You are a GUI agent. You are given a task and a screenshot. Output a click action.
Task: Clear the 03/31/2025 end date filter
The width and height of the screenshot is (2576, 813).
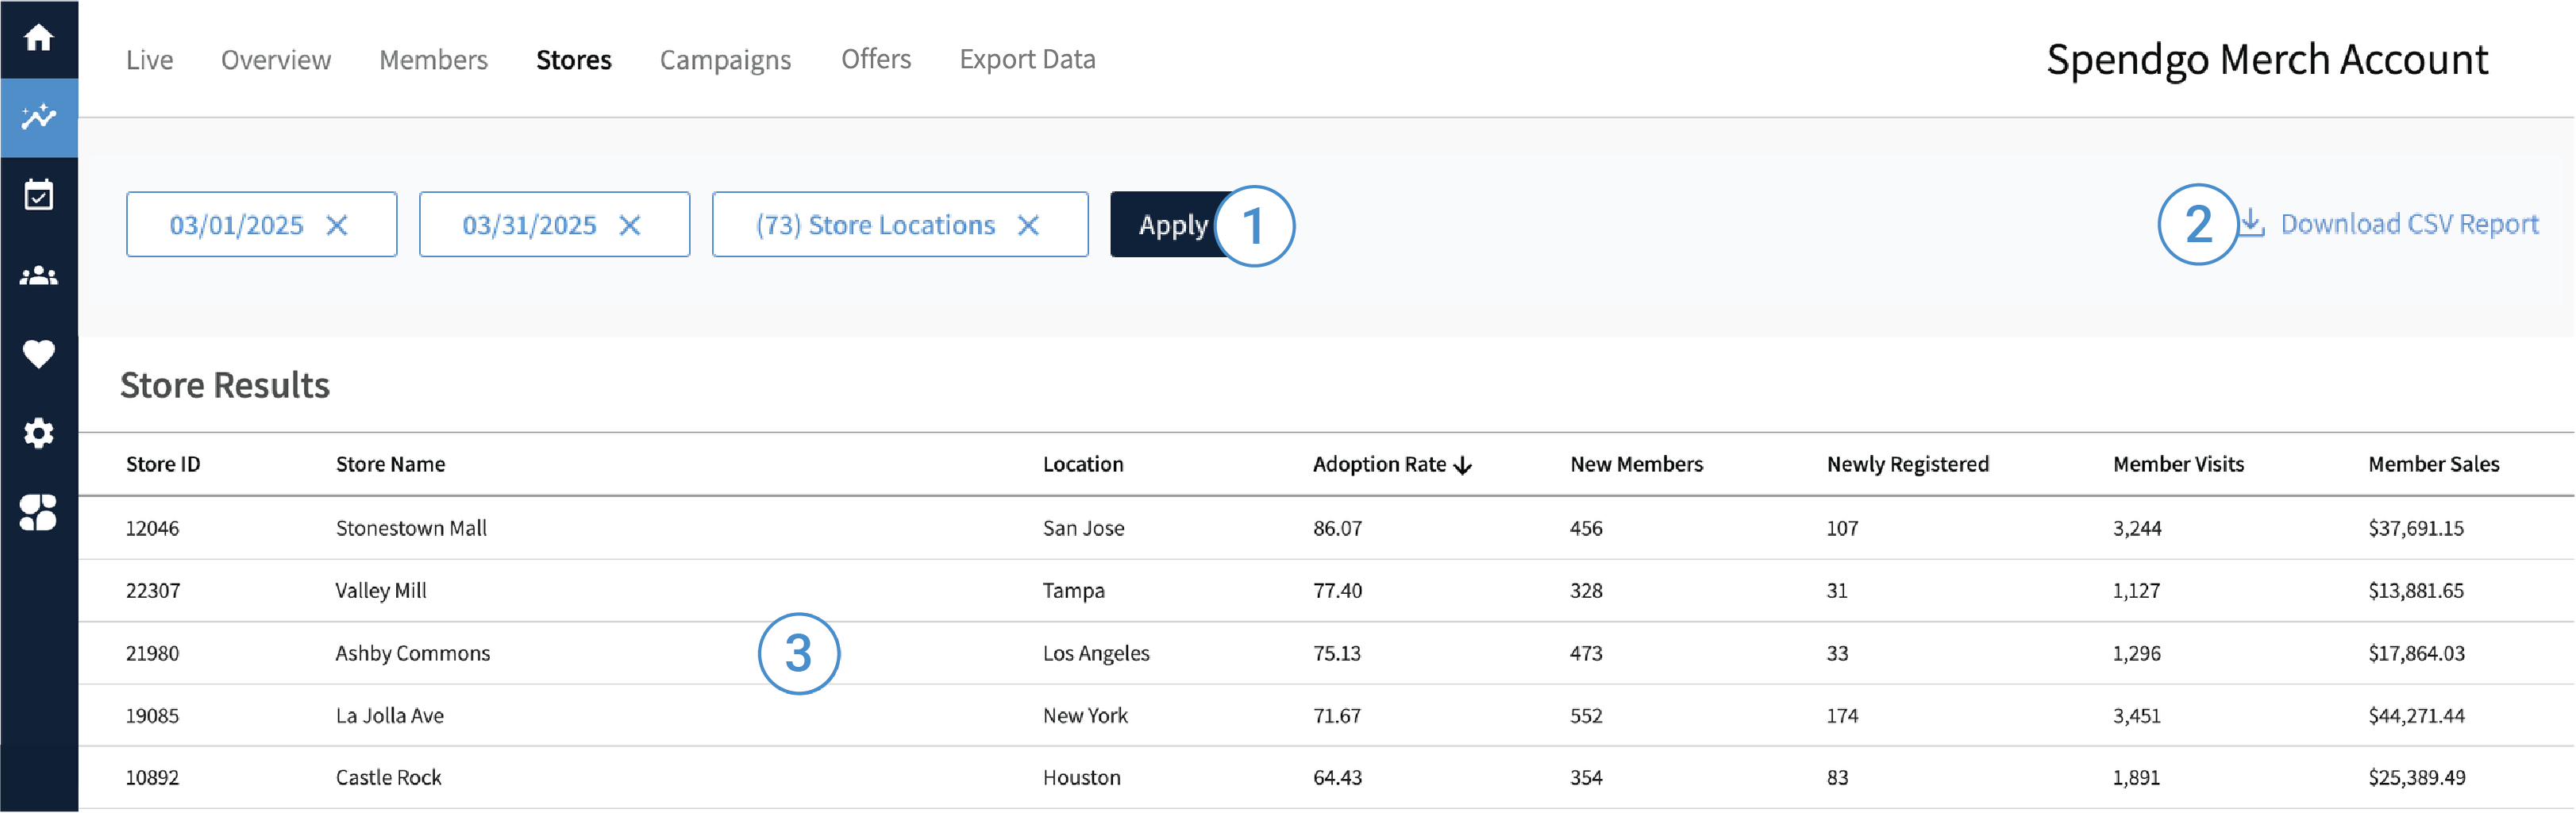point(630,225)
